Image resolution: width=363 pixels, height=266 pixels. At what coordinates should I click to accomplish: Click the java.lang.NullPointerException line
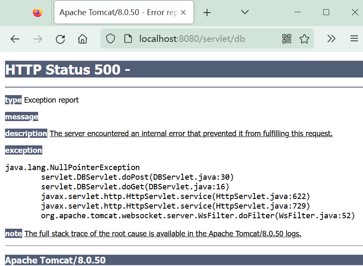point(72,167)
